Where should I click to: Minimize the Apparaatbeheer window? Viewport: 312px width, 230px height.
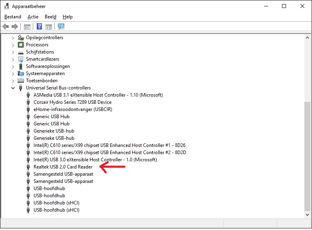[266, 6]
